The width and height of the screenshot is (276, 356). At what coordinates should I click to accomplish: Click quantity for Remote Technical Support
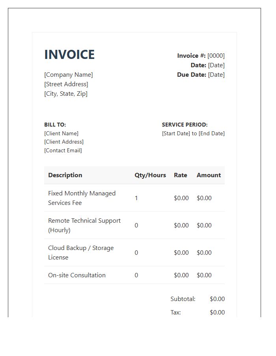[136, 225]
